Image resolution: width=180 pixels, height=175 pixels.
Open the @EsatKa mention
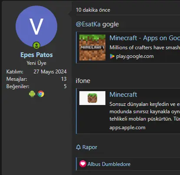pos(88,24)
